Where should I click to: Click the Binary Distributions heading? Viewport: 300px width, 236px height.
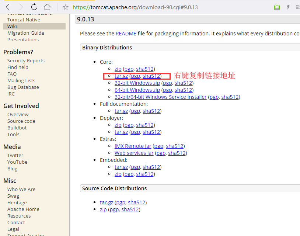[x=107, y=48]
